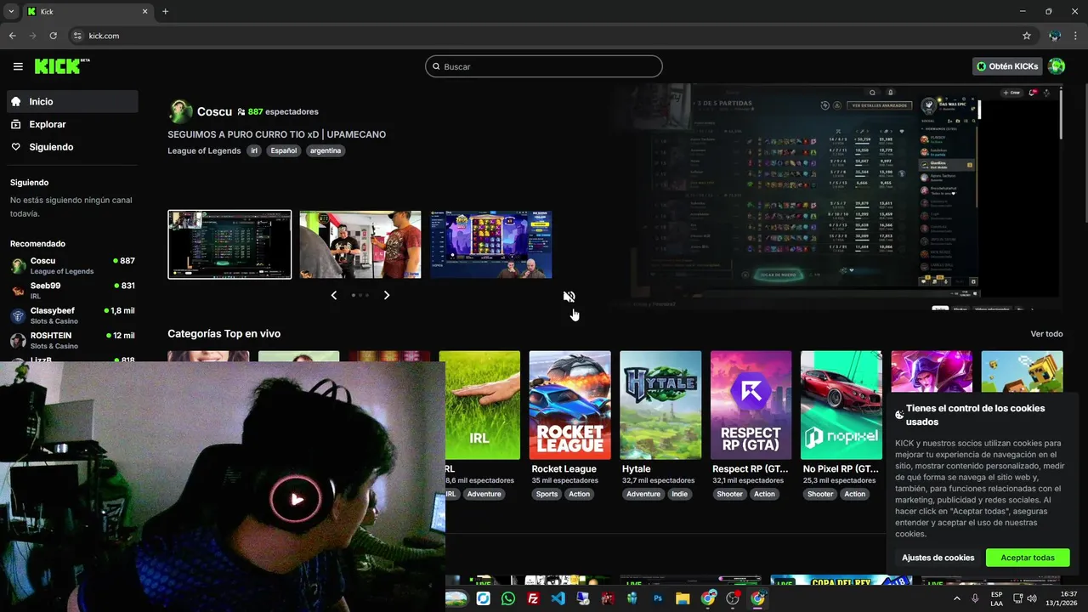This screenshot has height=612, width=1088.
Task: Select Shooter tag under Respect RP
Action: tap(729, 494)
